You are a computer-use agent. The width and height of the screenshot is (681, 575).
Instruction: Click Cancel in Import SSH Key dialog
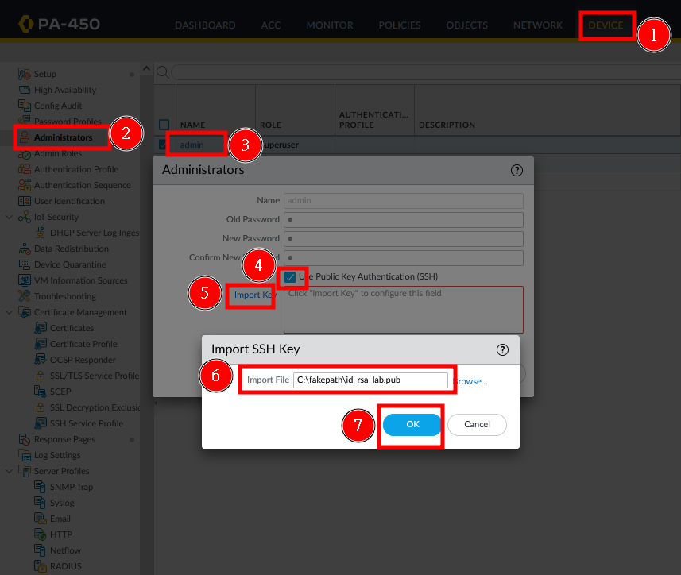pos(477,424)
